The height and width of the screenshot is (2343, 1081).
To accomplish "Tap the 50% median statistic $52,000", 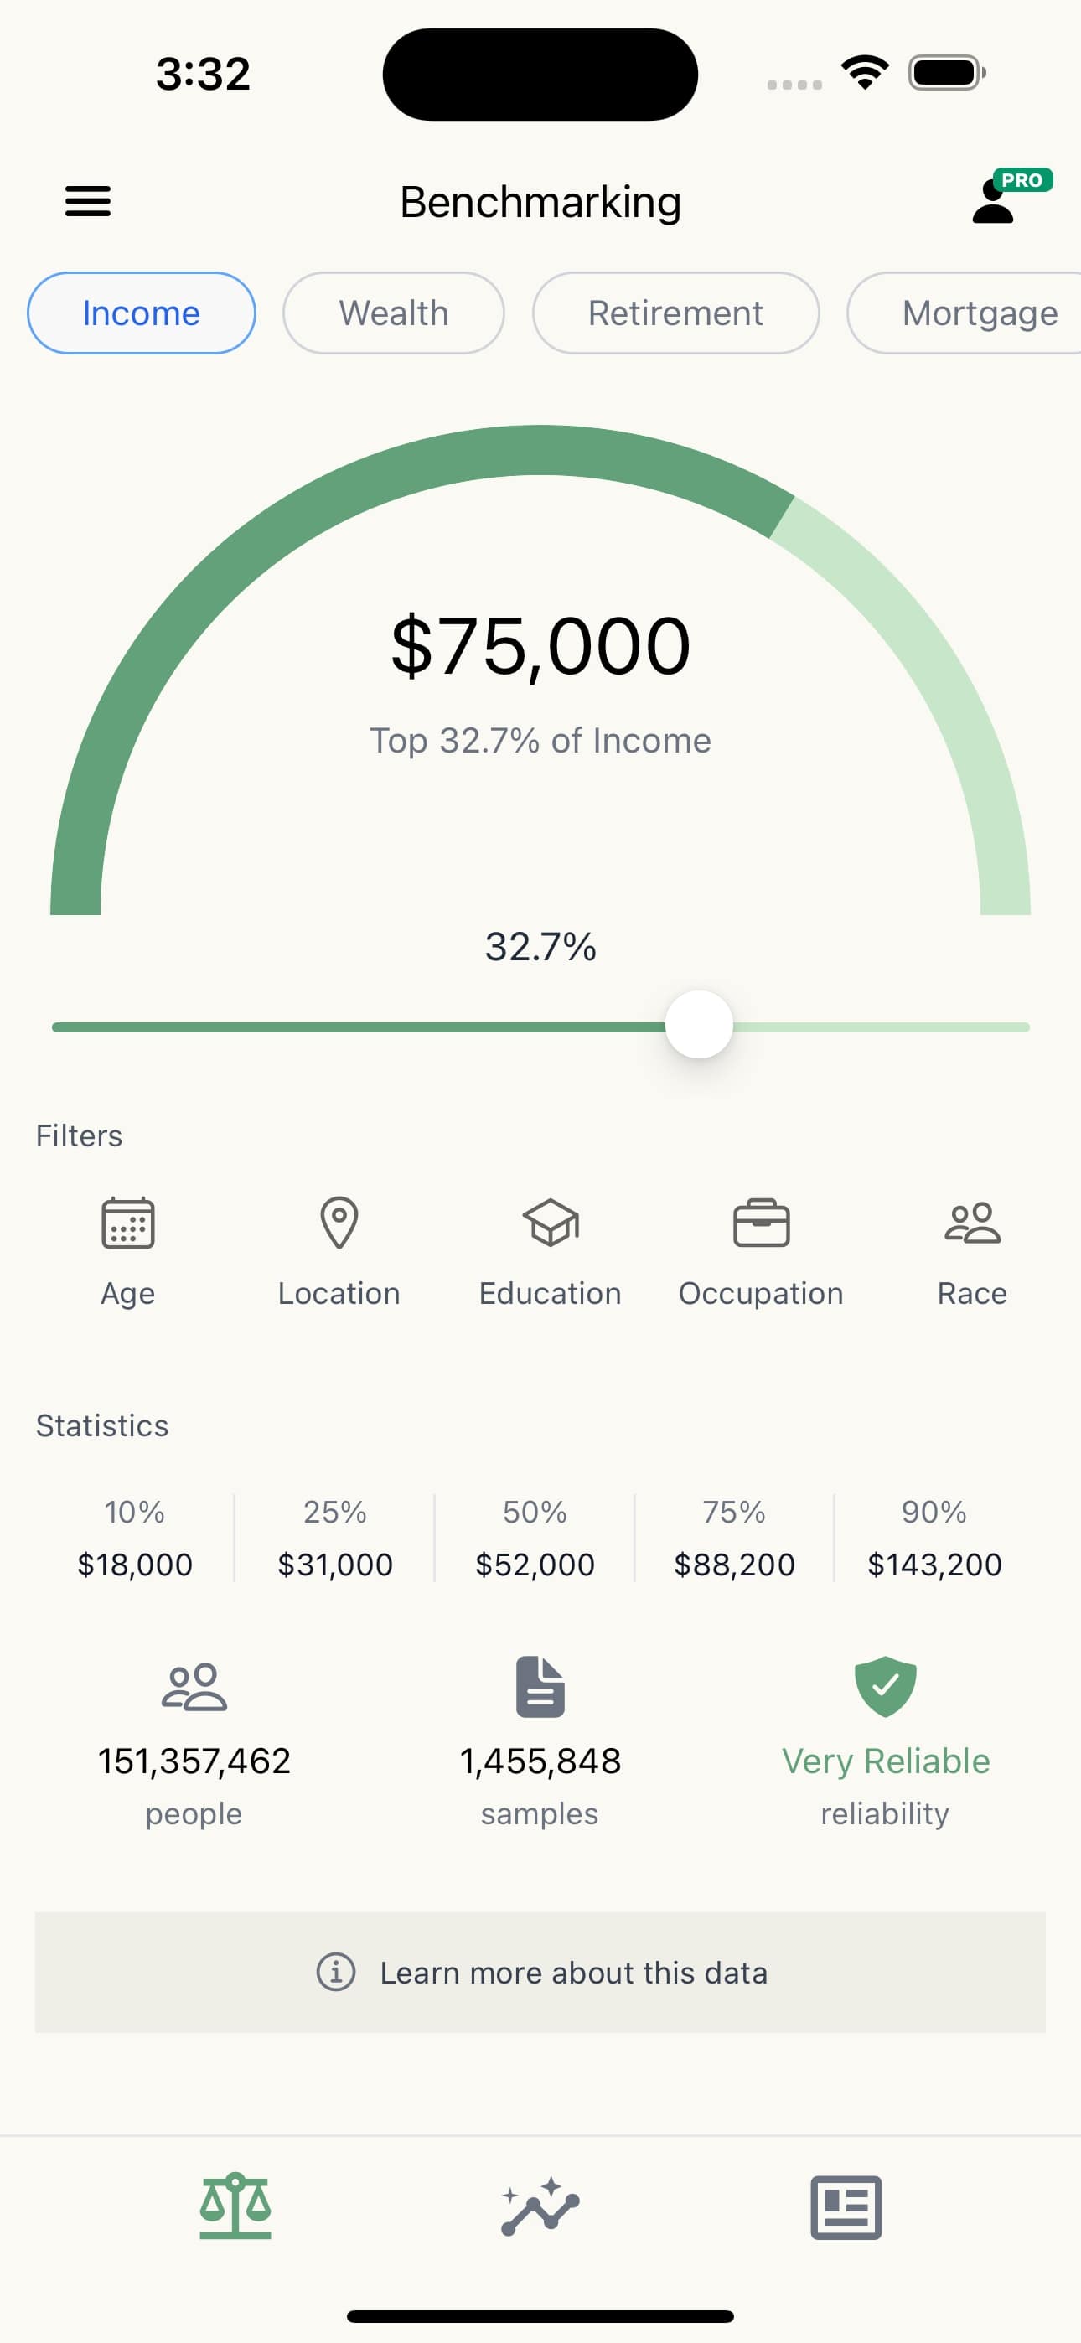I will pyautogui.click(x=535, y=1564).
